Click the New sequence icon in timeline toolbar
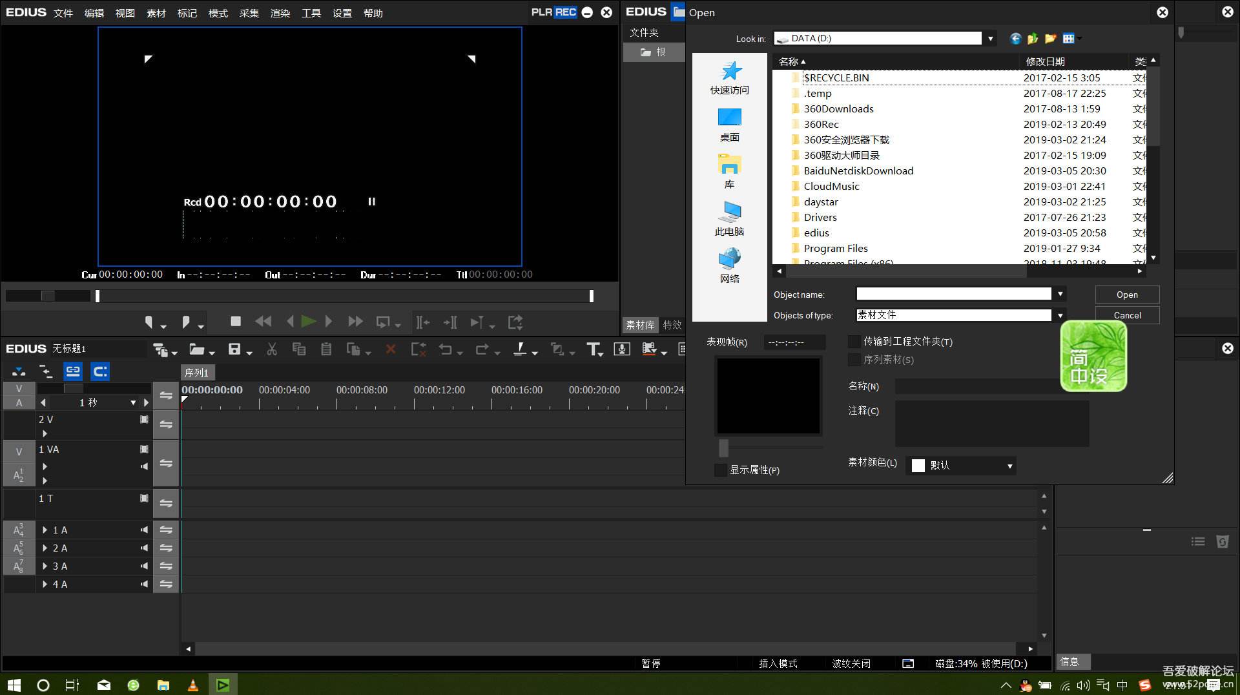Viewport: 1240px width, 695px height. click(161, 349)
